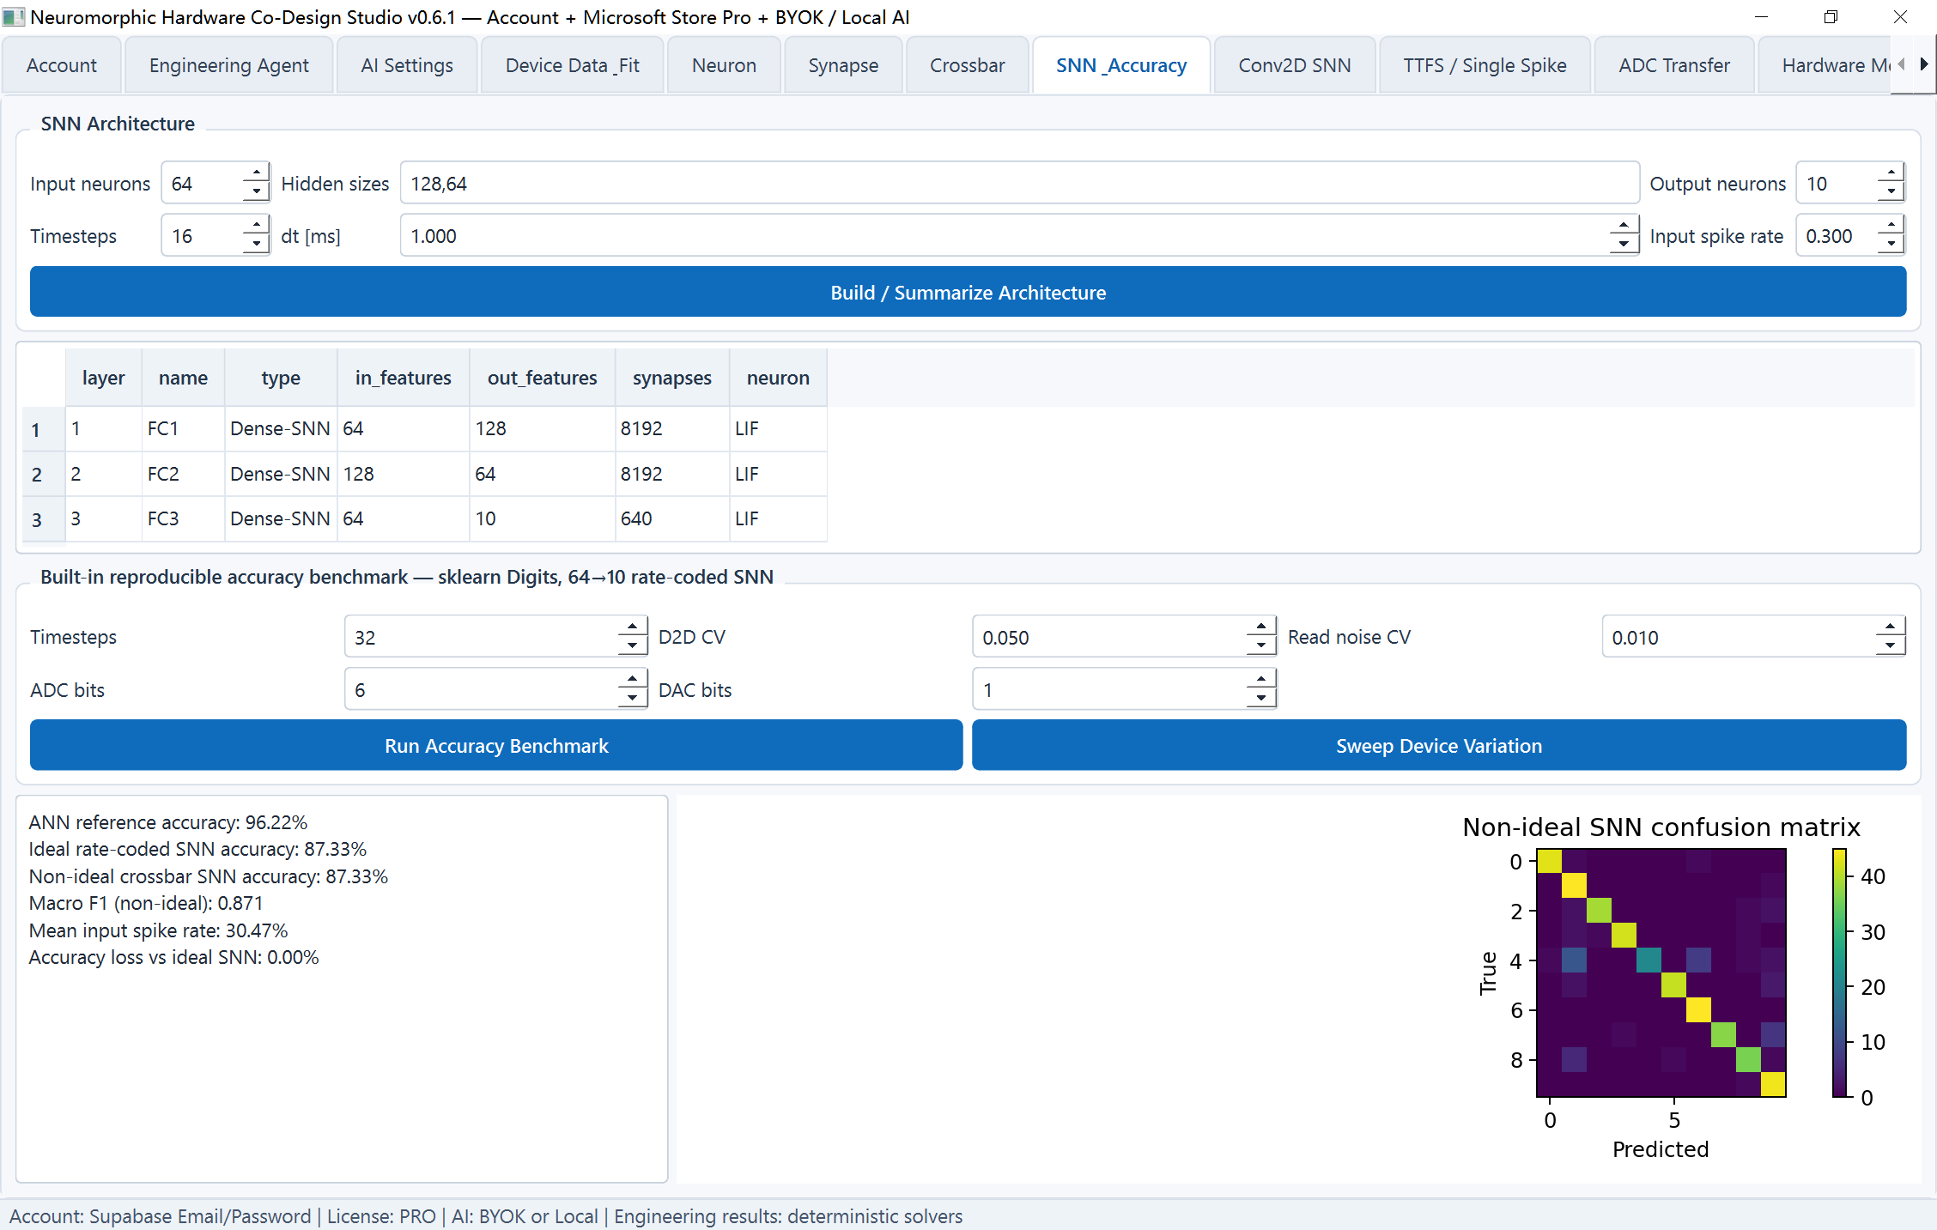Click the Macro F1 (non-ideal) result line
The width and height of the screenshot is (1937, 1230).
146,903
